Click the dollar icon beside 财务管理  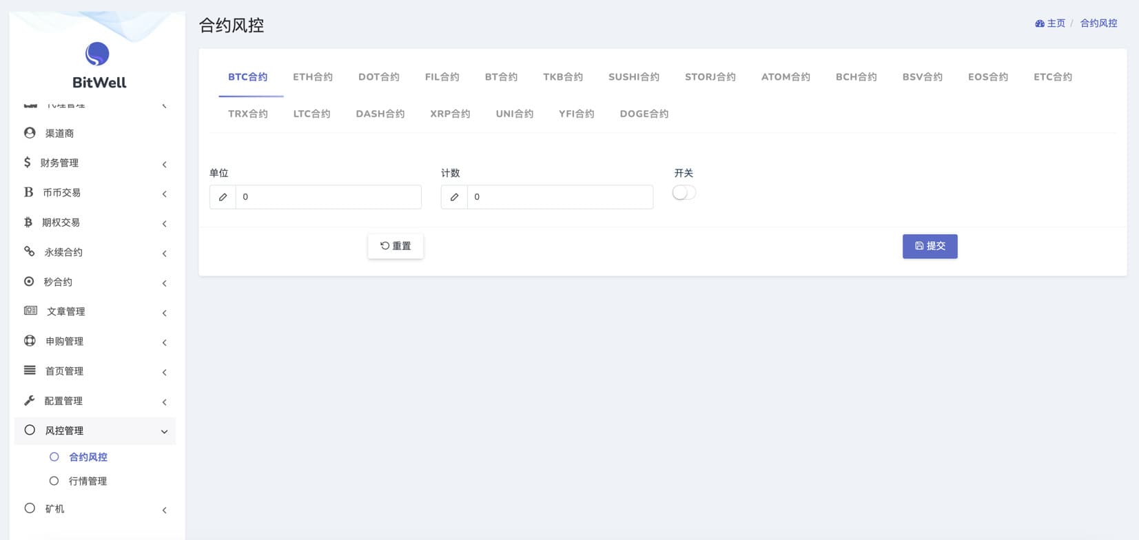(28, 163)
